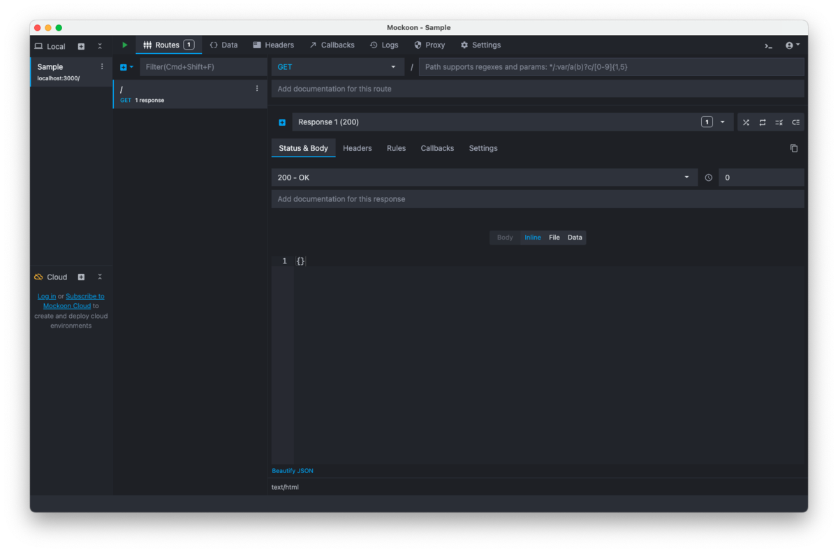This screenshot has width=838, height=552.
Task: Toggle random response mode
Action: tap(746, 122)
